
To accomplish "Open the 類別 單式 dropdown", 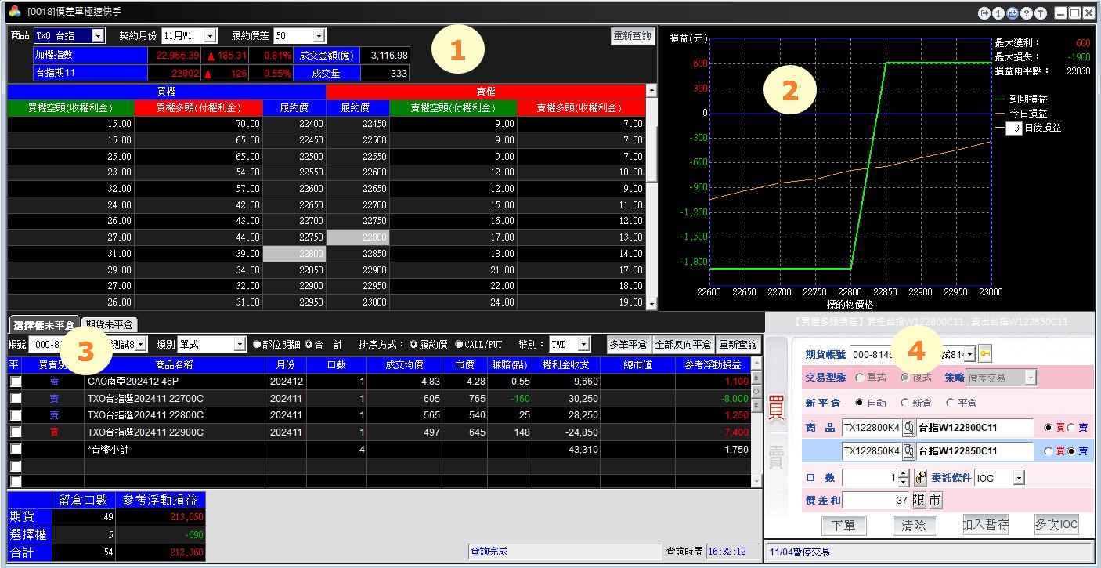I will point(240,345).
